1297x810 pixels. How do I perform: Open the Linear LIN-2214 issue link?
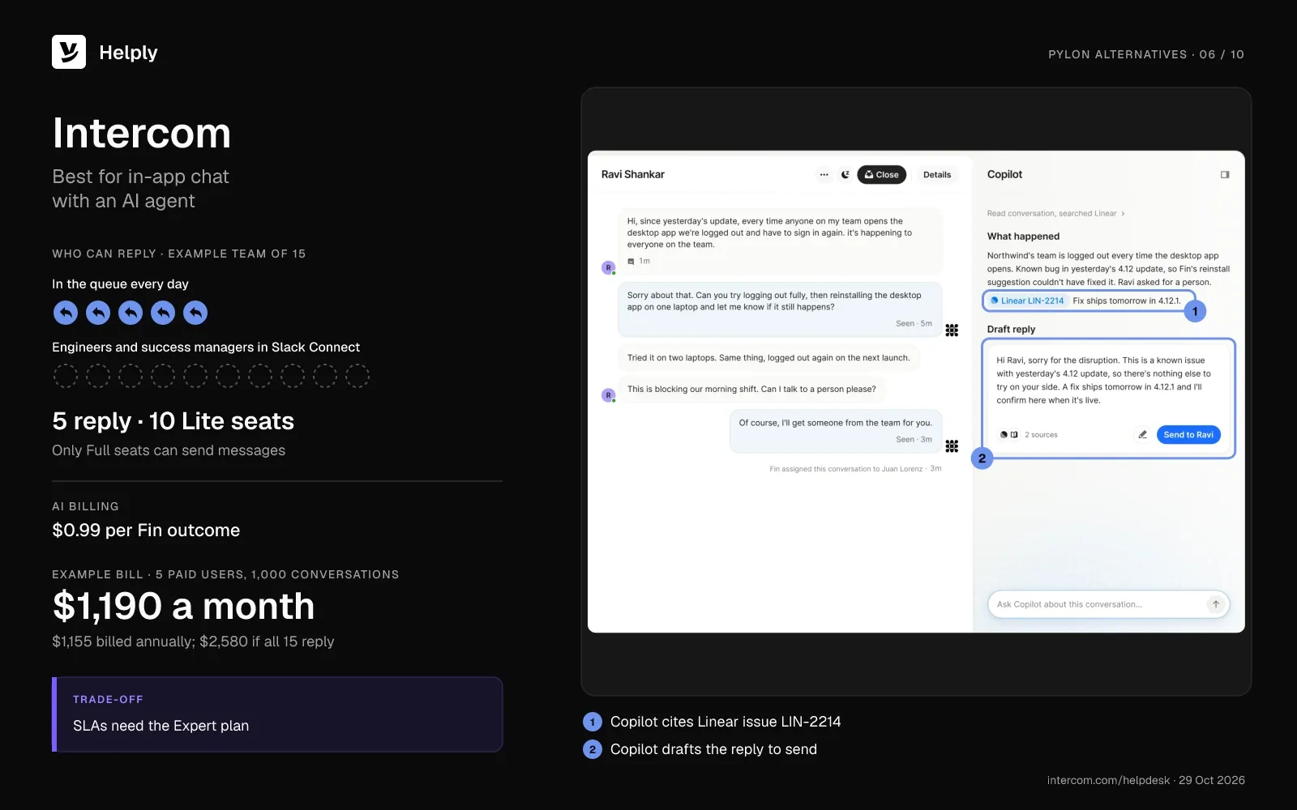pos(1027,301)
